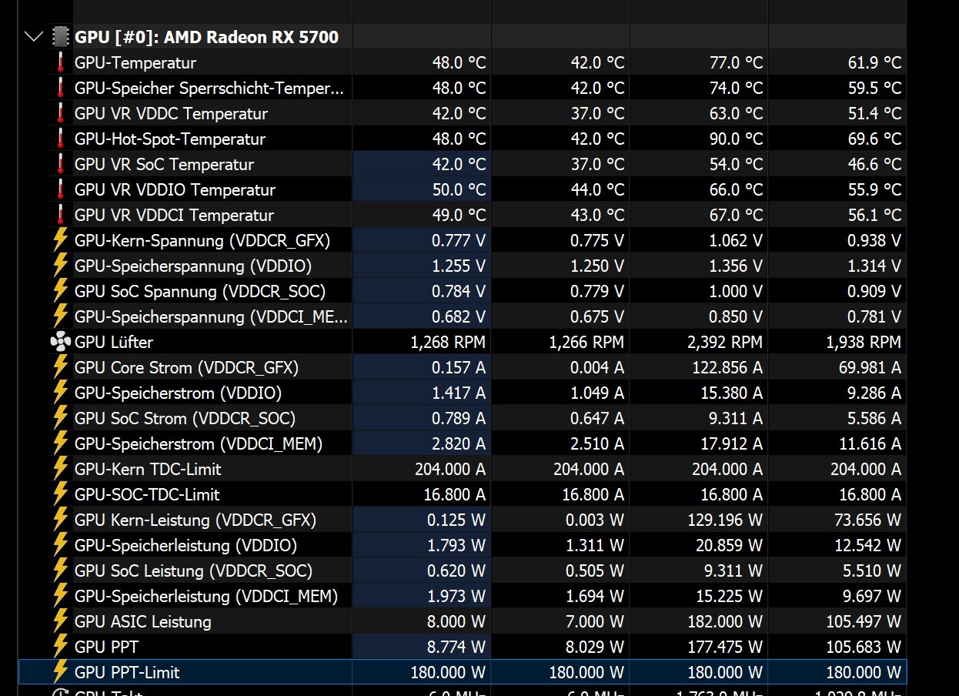Select the GPU PPT row label

(106, 647)
